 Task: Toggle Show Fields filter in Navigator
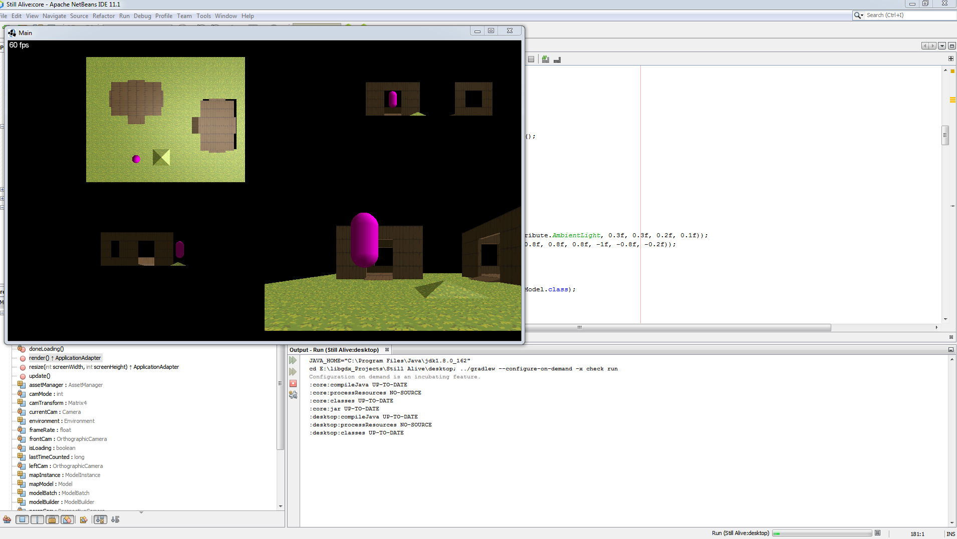(x=22, y=519)
